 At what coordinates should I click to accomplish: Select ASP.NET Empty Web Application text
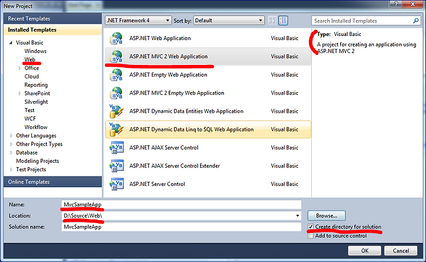(168, 74)
